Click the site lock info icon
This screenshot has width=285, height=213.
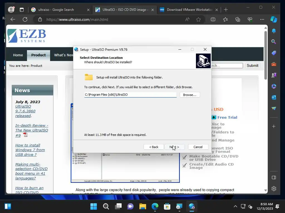[x=40, y=19]
